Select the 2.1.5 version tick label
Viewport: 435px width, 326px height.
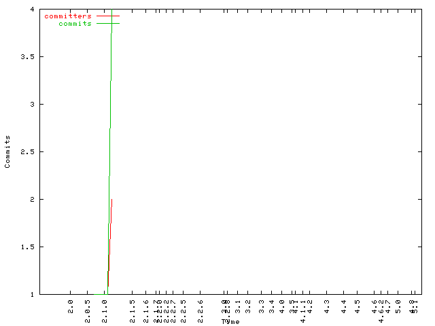(x=132, y=306)
